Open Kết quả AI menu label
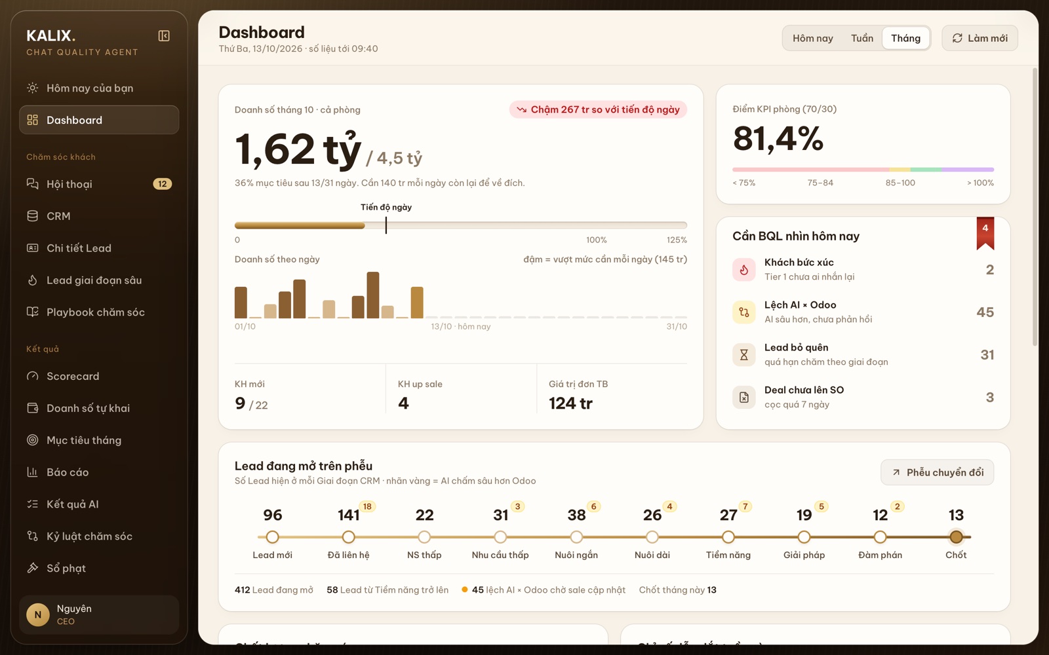The image size is (1049, 655). pos(73,504)
